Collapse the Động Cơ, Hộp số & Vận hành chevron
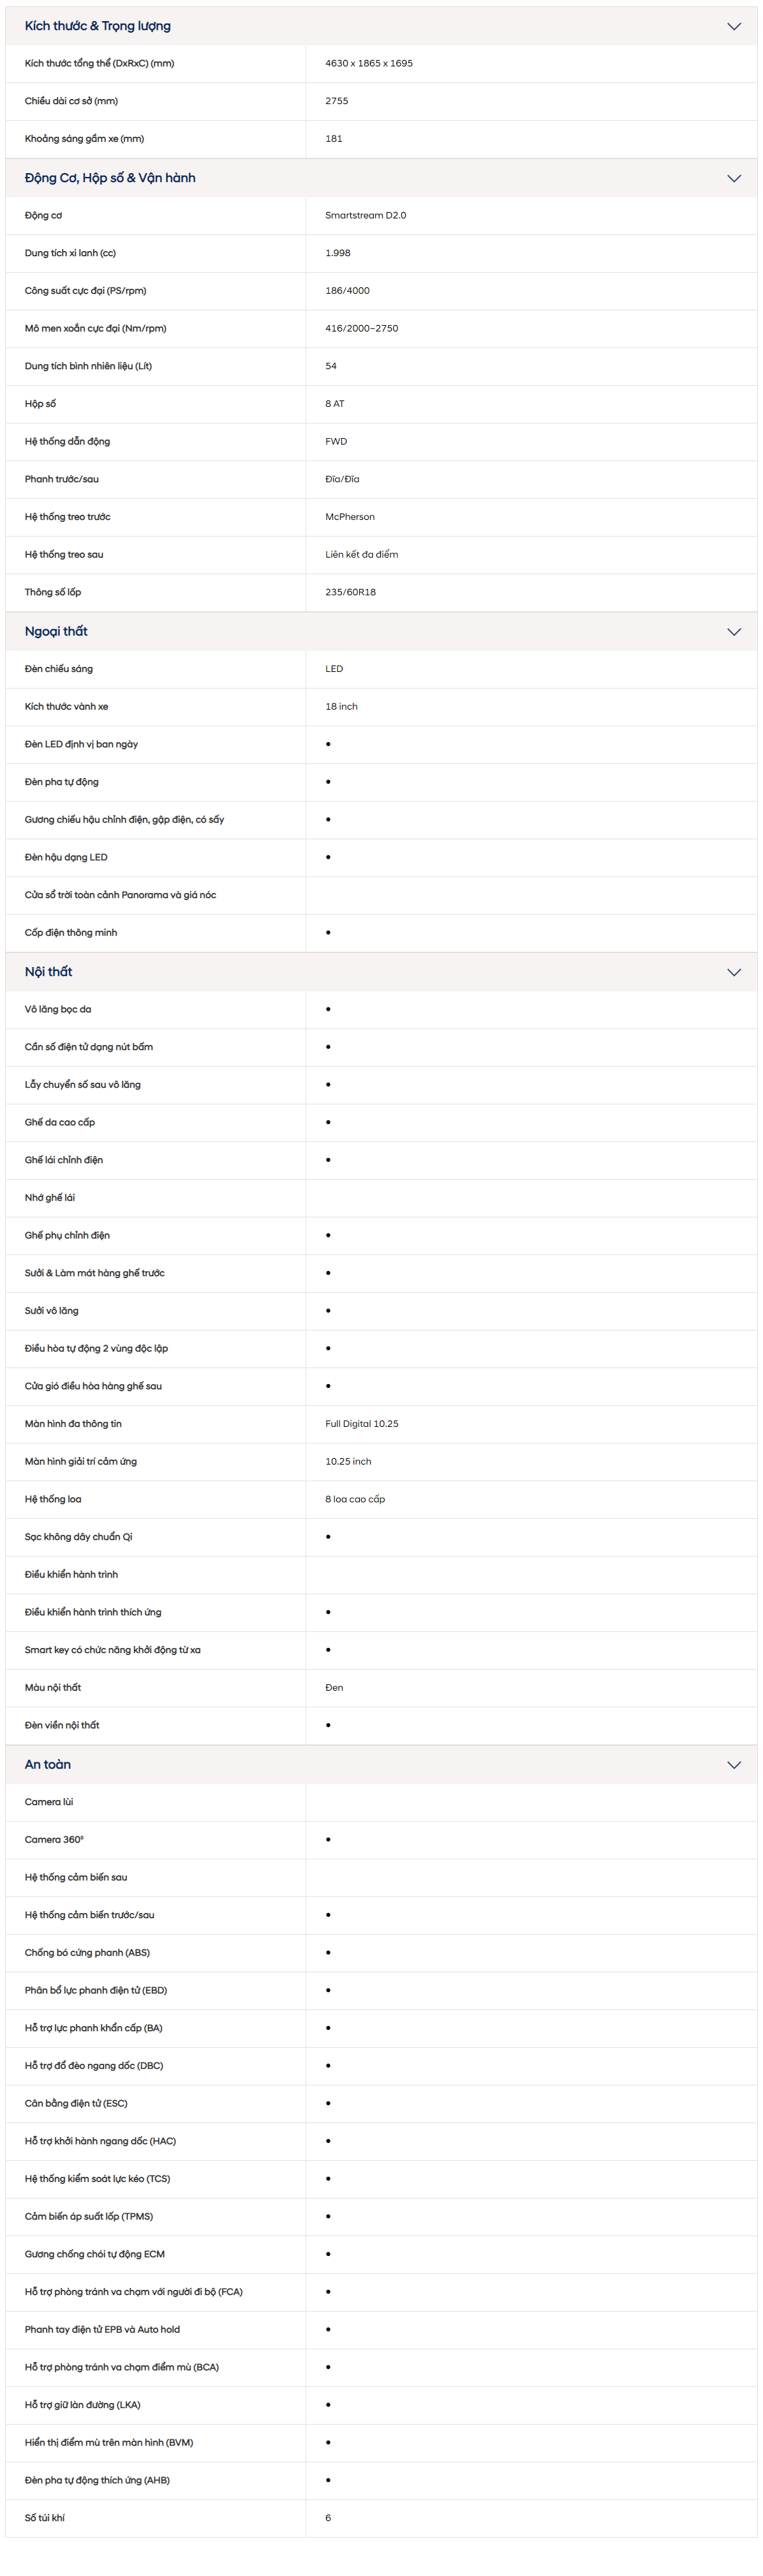This screenshot has height=2576, width=763. click(x=733, y=178)
